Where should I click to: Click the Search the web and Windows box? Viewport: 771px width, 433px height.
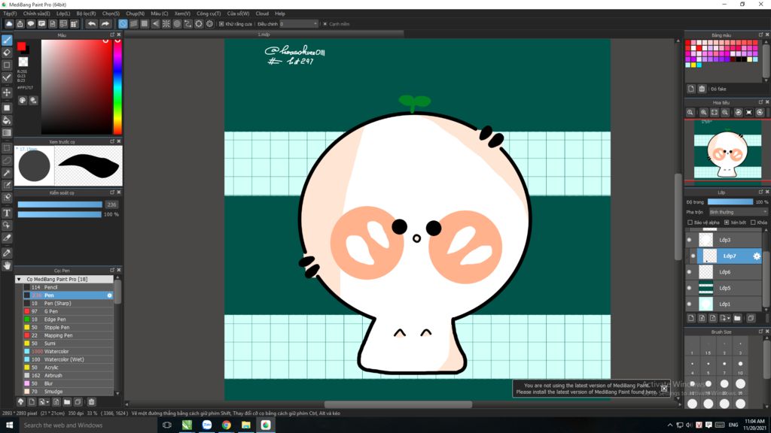pos(89,425)
